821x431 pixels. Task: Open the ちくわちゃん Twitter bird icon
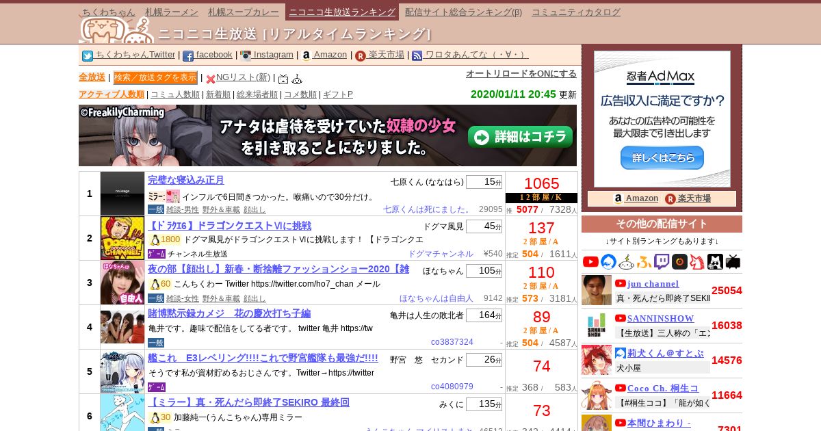88,56
